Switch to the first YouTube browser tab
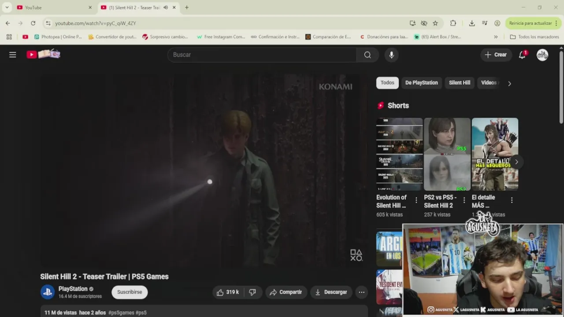 [51, 7]
